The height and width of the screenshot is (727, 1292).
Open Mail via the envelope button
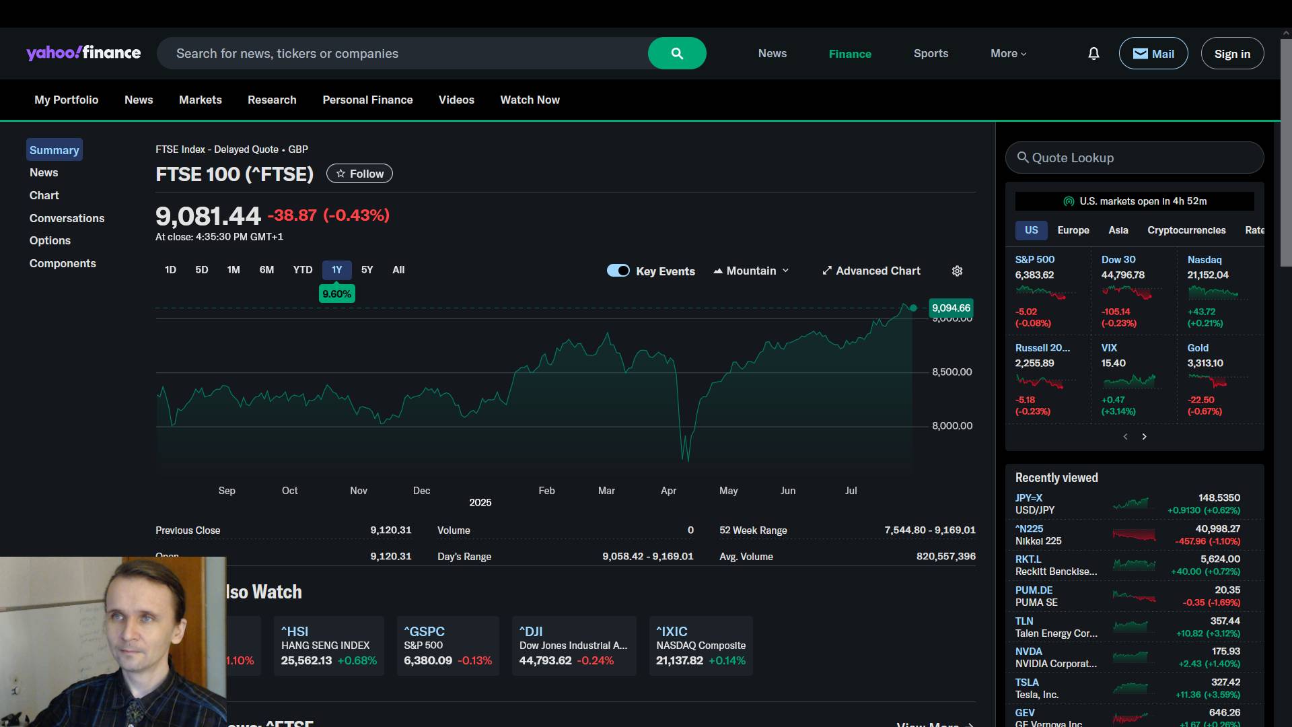click(x=1153, y=53)
